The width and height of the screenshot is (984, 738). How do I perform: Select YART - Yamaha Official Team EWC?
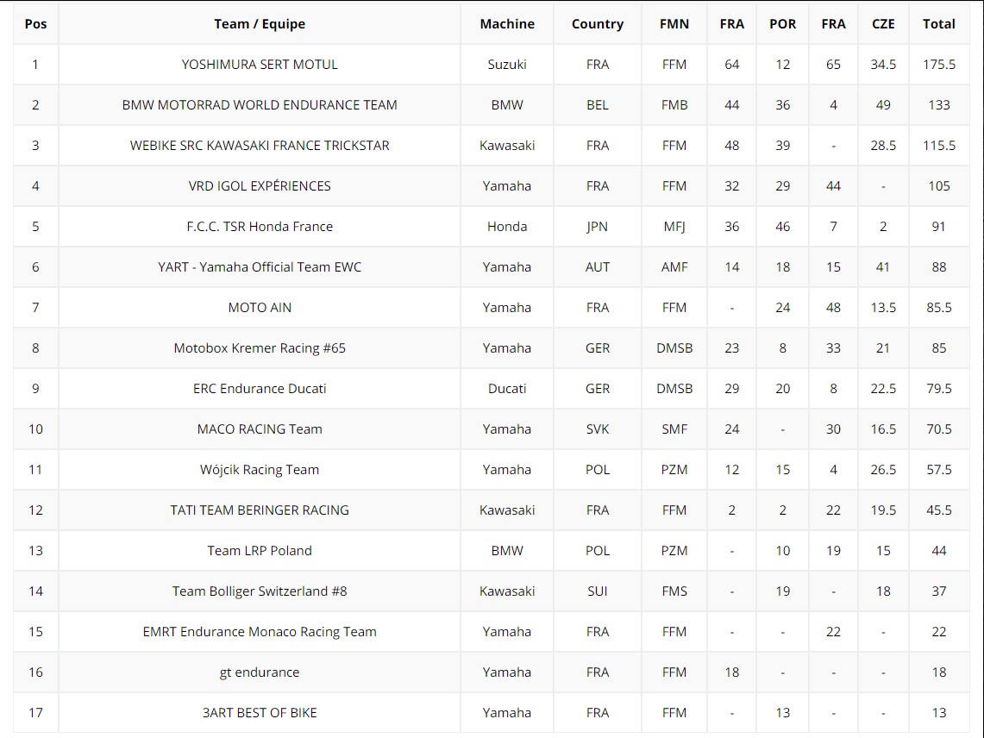260,267
